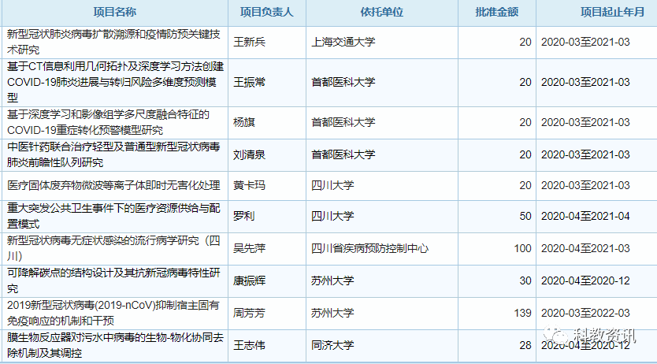Open the 医疗固体废弃物微波等离子体 project title
This screenshot has height=364, width=657.
point(113,185)
